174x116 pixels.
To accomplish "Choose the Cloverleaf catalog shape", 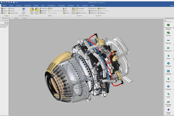I will pos(168,64).
